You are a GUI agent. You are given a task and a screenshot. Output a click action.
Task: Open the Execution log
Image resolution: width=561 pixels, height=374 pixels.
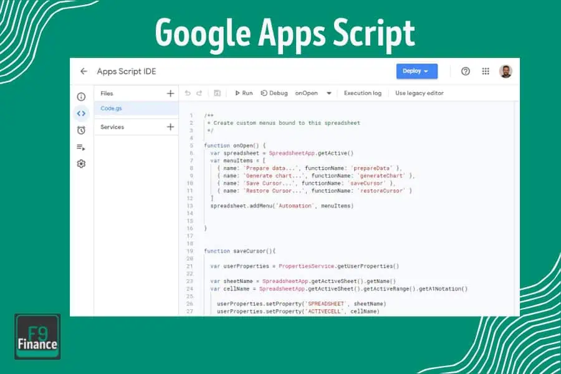(x=363, y=93)
